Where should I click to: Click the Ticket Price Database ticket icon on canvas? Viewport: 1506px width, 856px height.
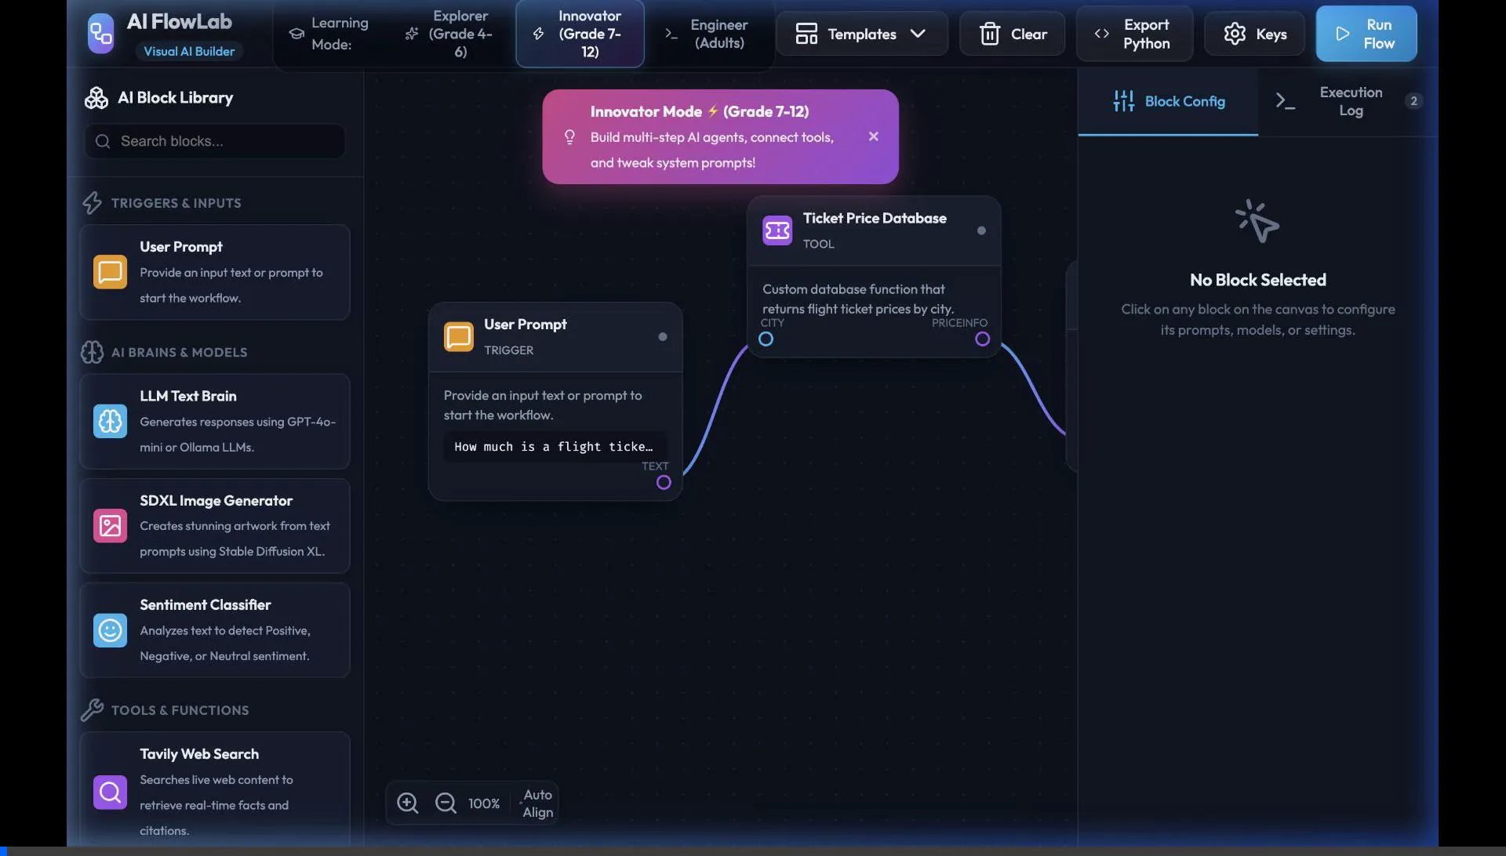pyautogui.click(x=777, y=230)
